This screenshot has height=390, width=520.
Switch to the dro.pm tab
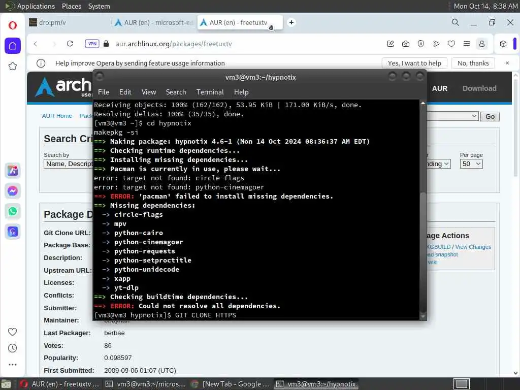tap(68, 22)
